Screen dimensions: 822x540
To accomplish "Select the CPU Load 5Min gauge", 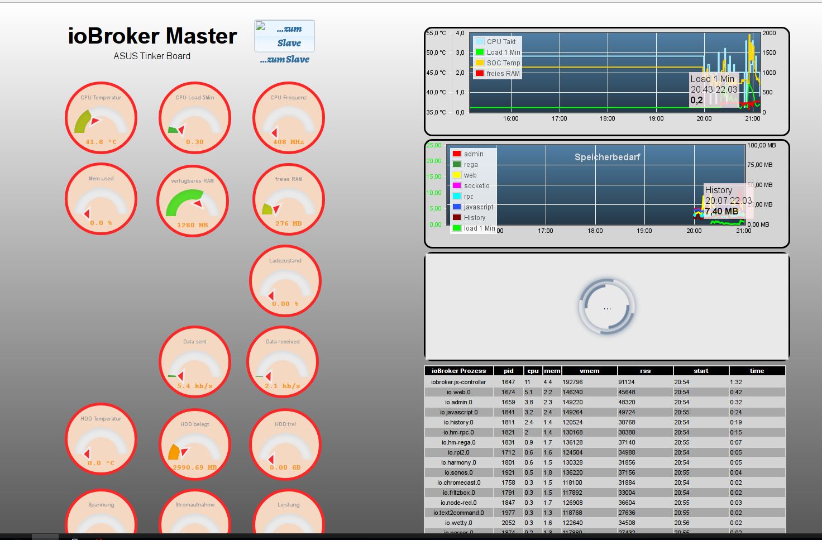I will pyautogui.click(x=195, y=118).
